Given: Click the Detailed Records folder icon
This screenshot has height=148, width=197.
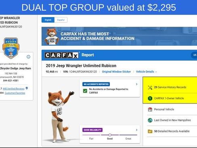Looking at the screenshot, I should pyautogui.click(x=150, y=131).
